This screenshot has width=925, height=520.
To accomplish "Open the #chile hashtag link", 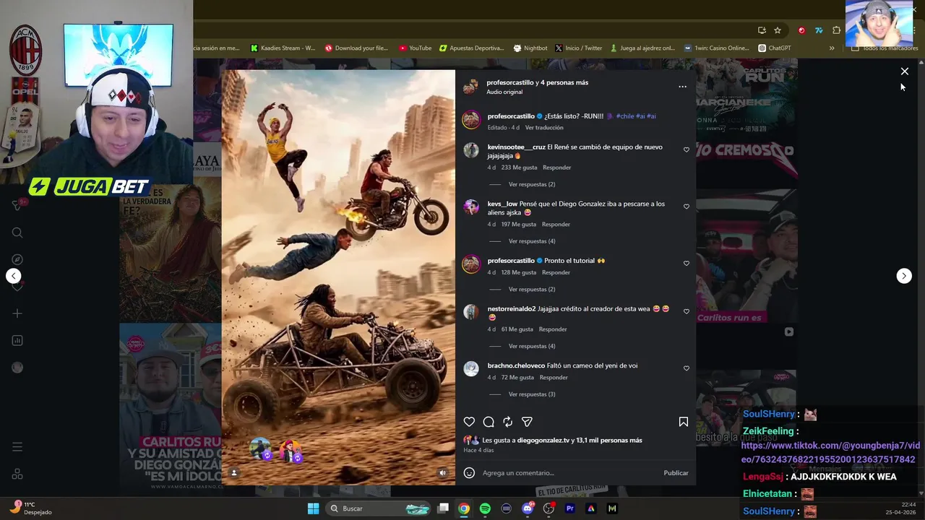I will tap(625, 116).
